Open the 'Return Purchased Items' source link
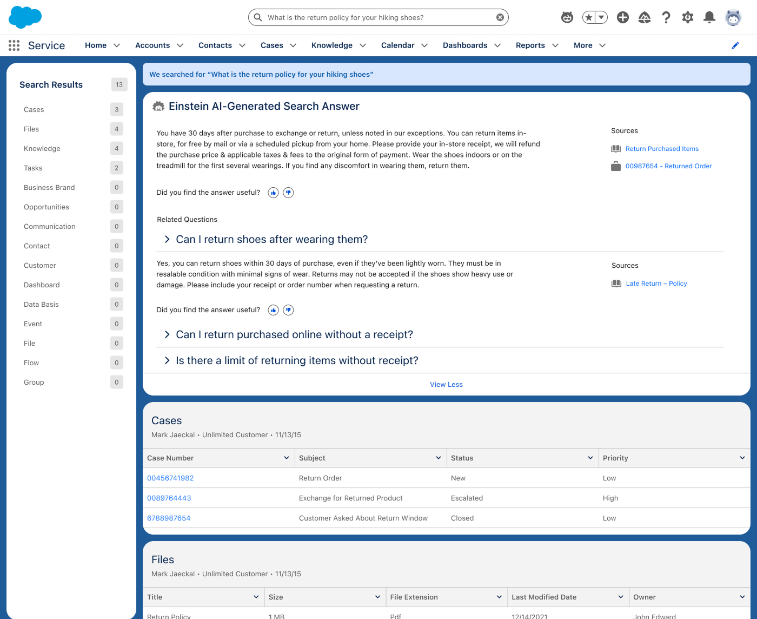This screenshot has width=757, height=619. tap(662, 149)
